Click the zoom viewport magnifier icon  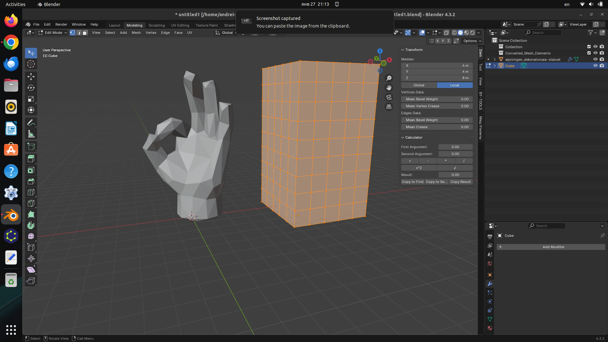pos(389,78)
